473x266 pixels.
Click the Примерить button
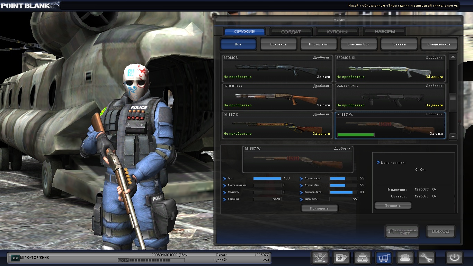pyautogui.click(x=319, y=208)
